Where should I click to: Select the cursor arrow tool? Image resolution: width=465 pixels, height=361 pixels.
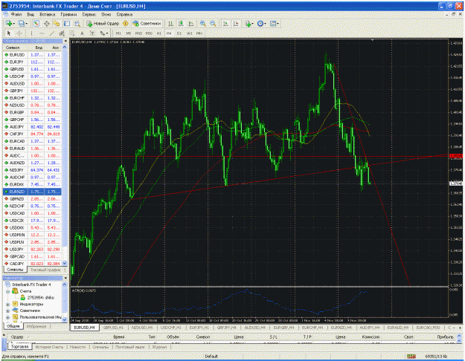(x=9, y=33)
